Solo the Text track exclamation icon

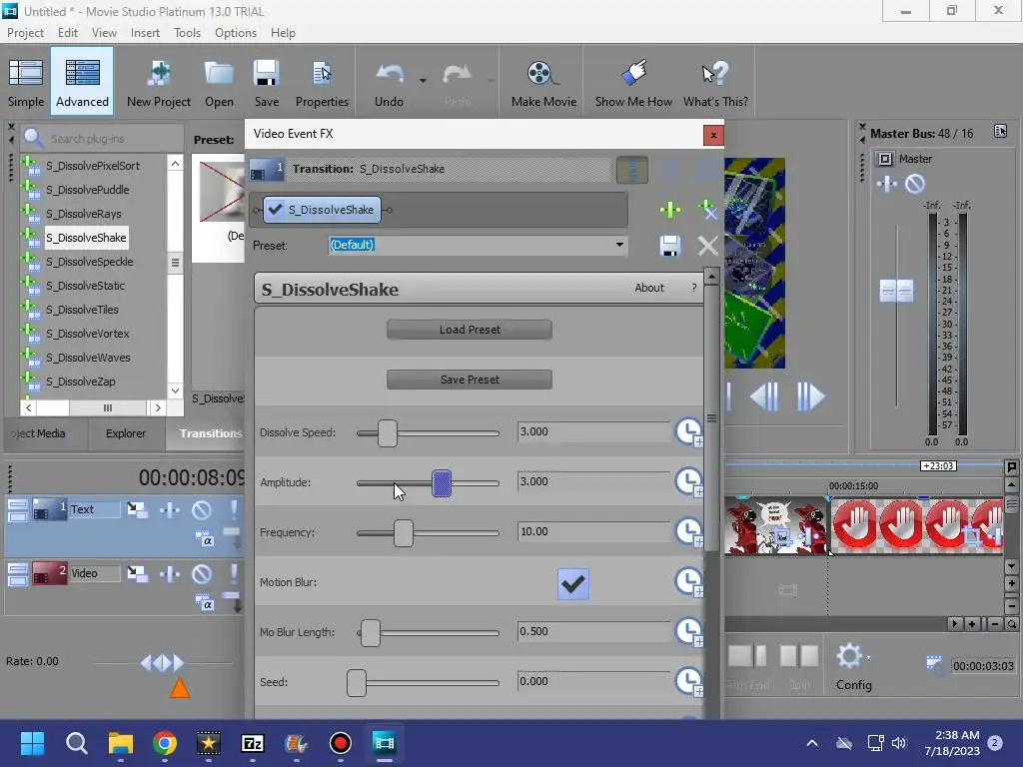[x=233, y=509]
